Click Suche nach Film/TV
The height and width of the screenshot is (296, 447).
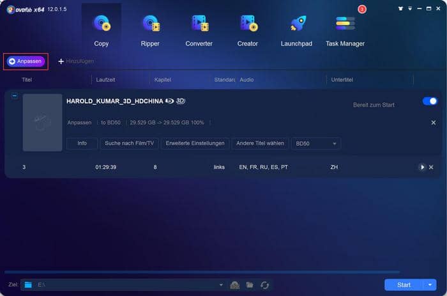(x=129, y=143)
